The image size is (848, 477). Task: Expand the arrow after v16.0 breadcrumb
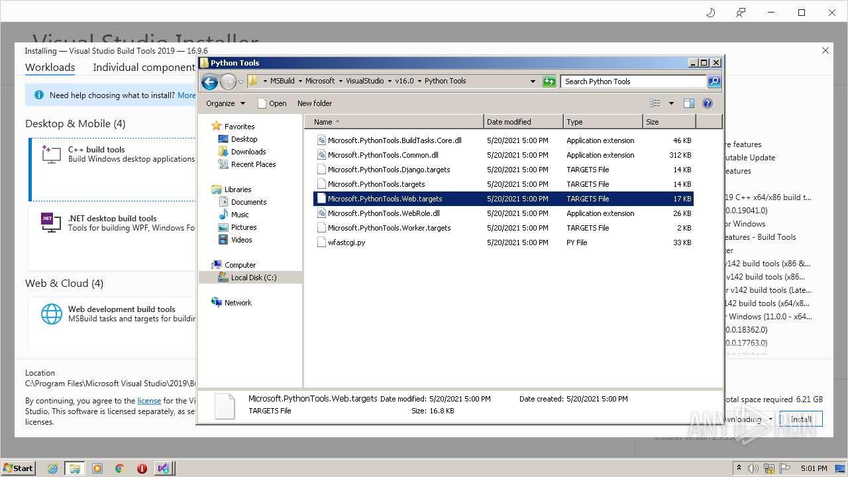pos(419,81)
